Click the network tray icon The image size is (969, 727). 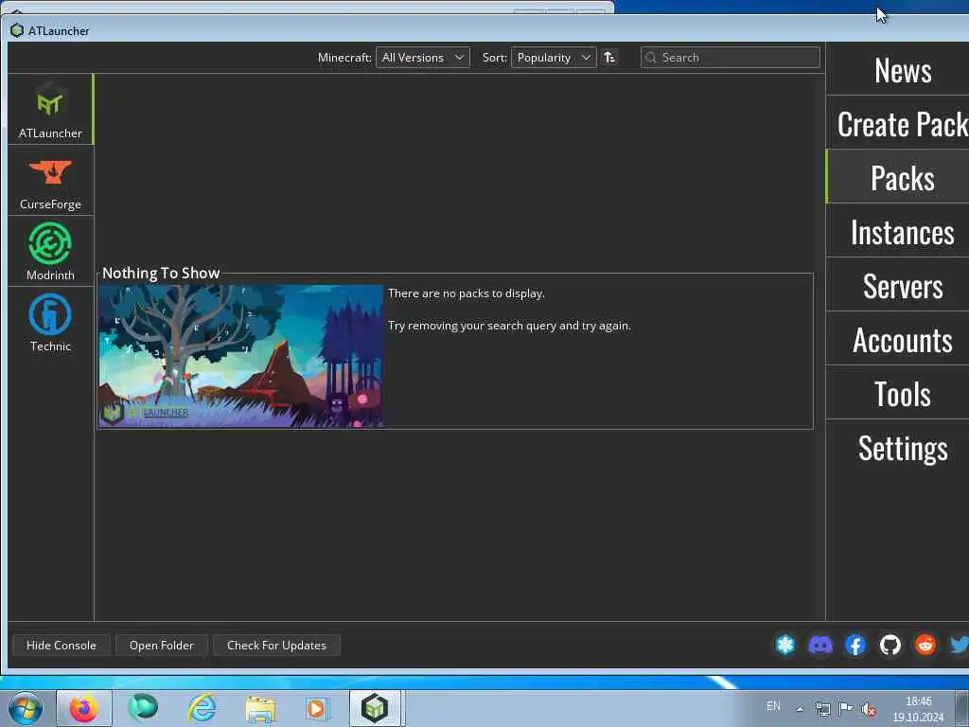pyautogui.click(x=822, y=709)
